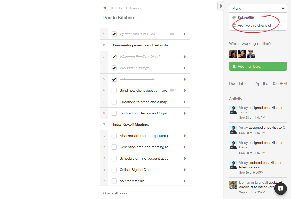Check the Directions to office task
Screen dimensions: 291x199
[x=114, y=102]
